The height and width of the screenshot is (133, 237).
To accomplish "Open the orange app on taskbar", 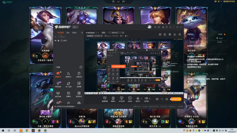I will click(x=21, y=131).
